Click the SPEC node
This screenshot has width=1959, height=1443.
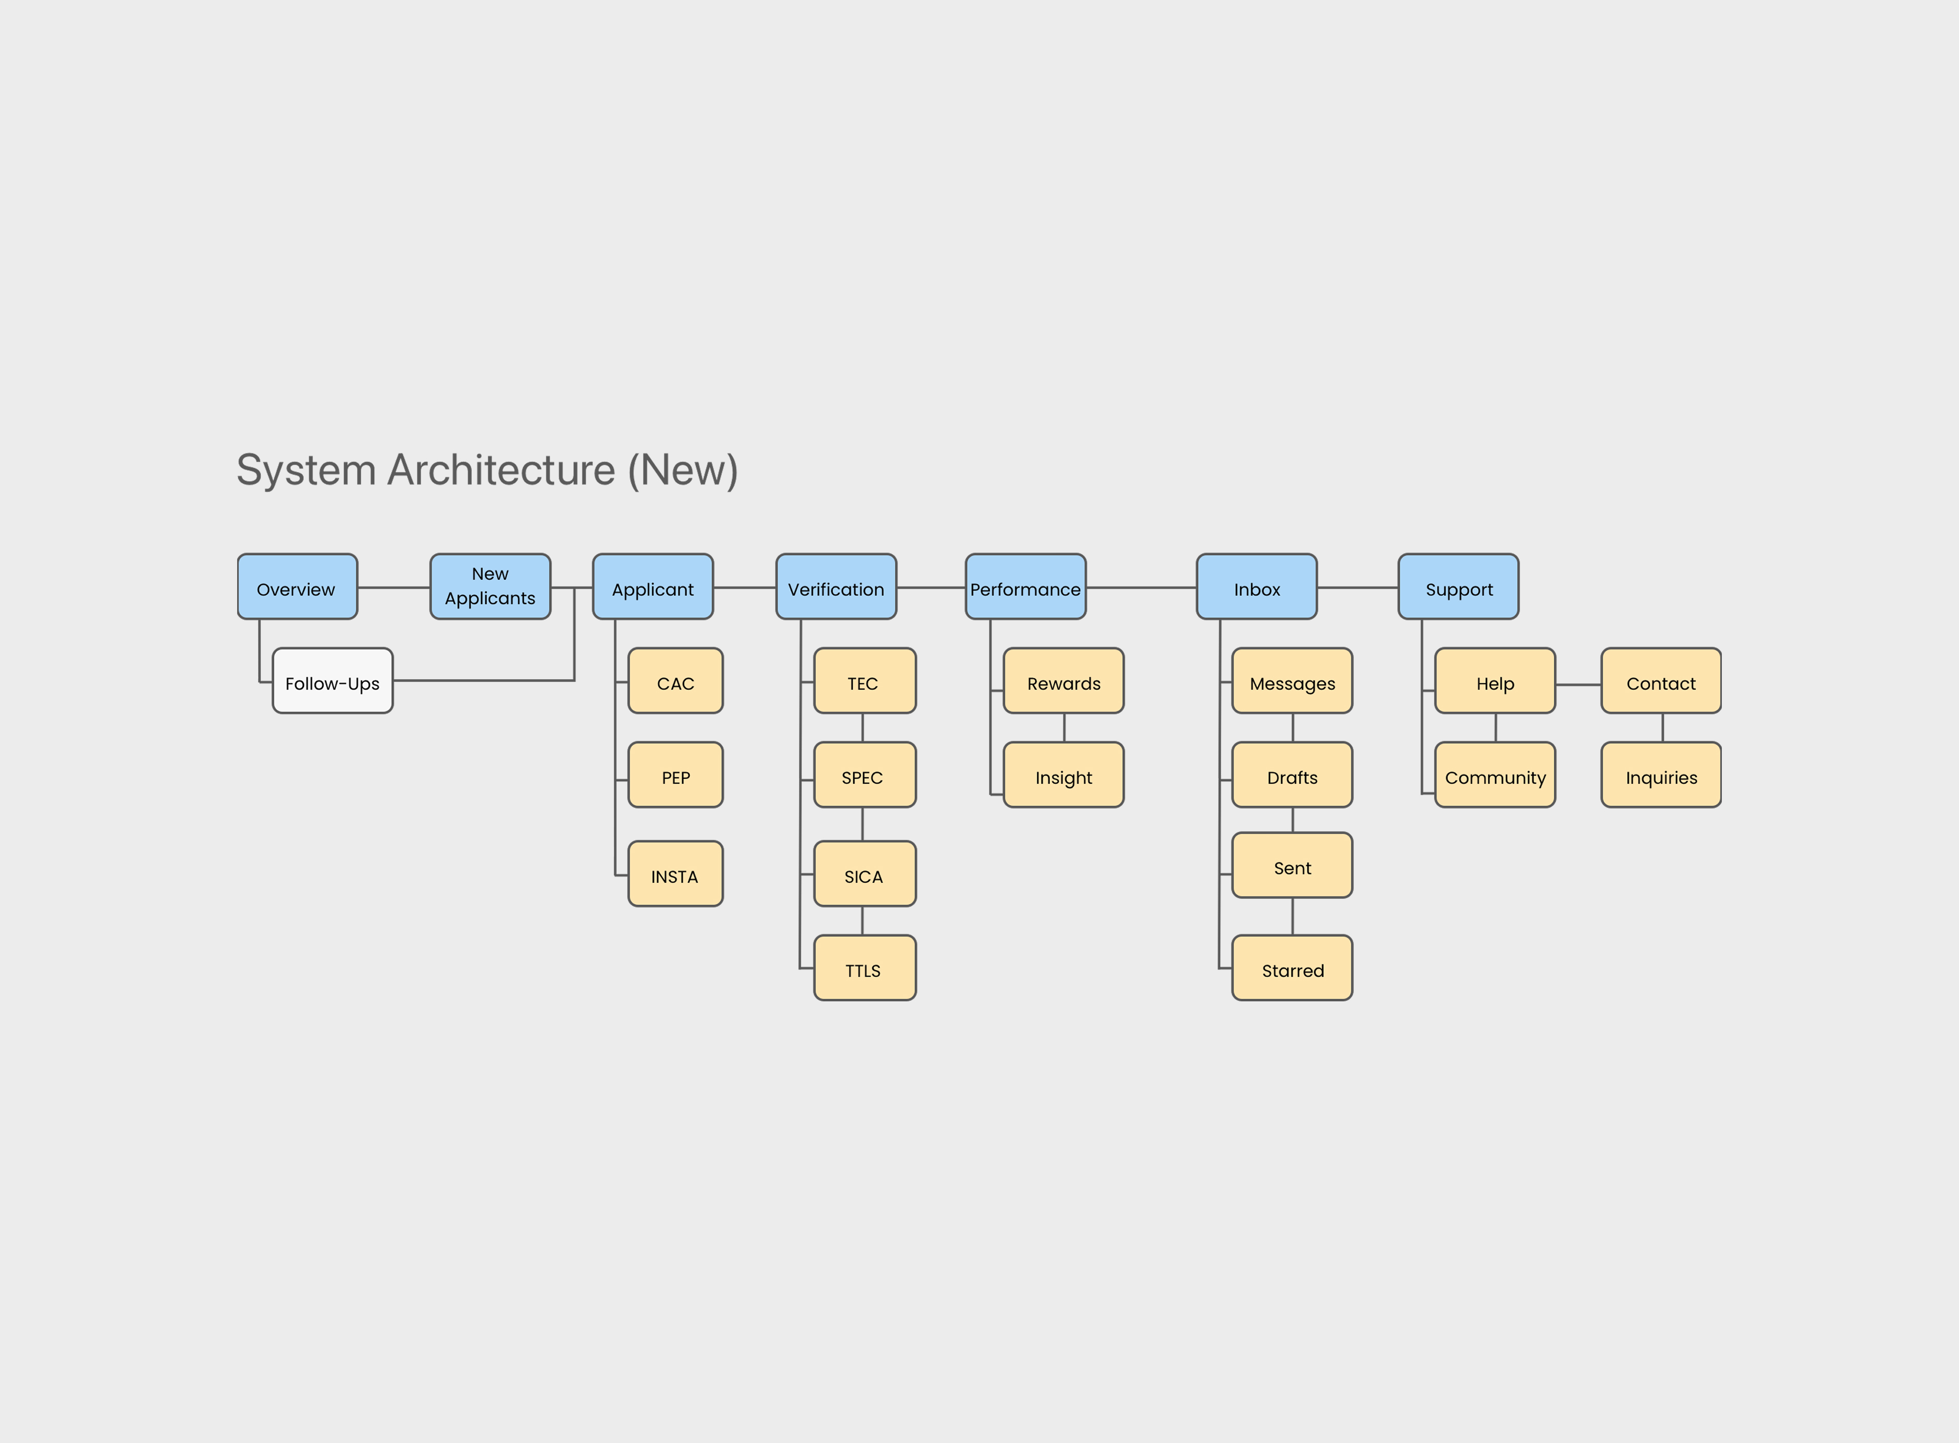pos(864,776)
